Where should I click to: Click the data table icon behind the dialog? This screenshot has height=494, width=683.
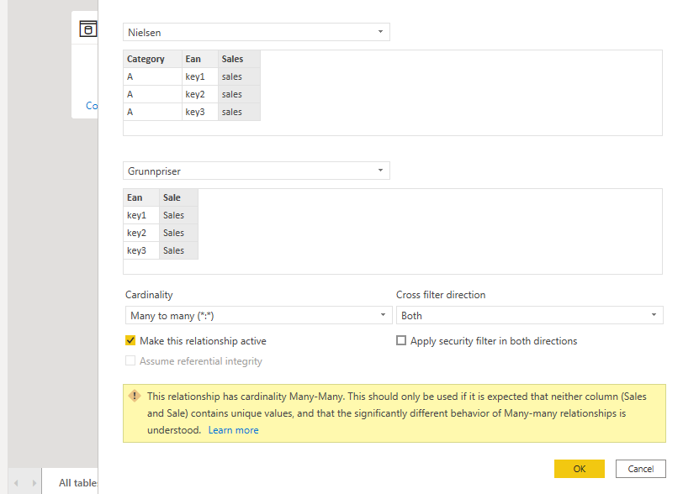pos(88,29)
